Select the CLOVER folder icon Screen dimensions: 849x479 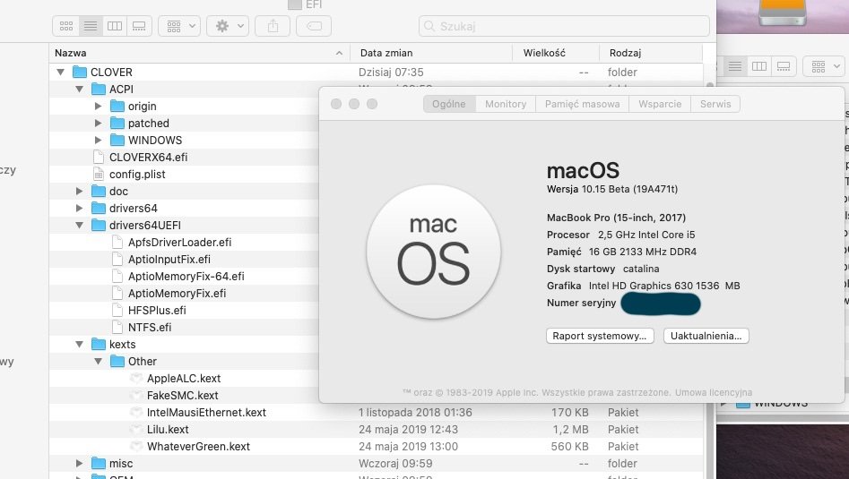[x=80, y=72]
